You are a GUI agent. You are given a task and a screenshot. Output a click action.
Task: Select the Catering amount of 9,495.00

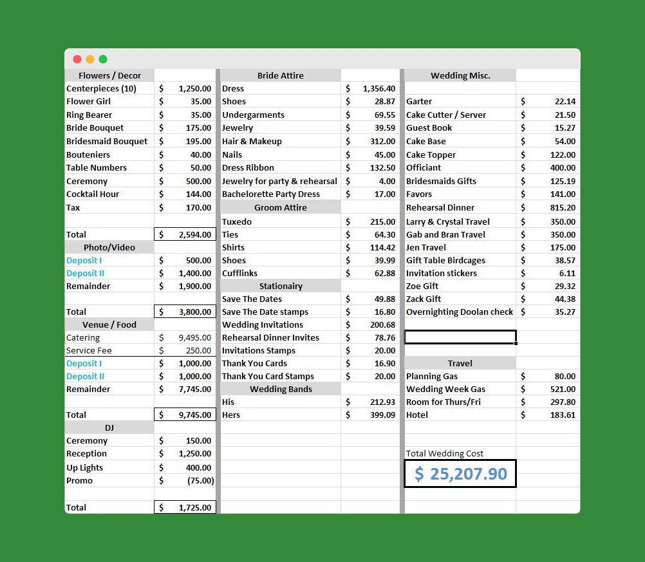pyautogui.click(x=185, y=337)
